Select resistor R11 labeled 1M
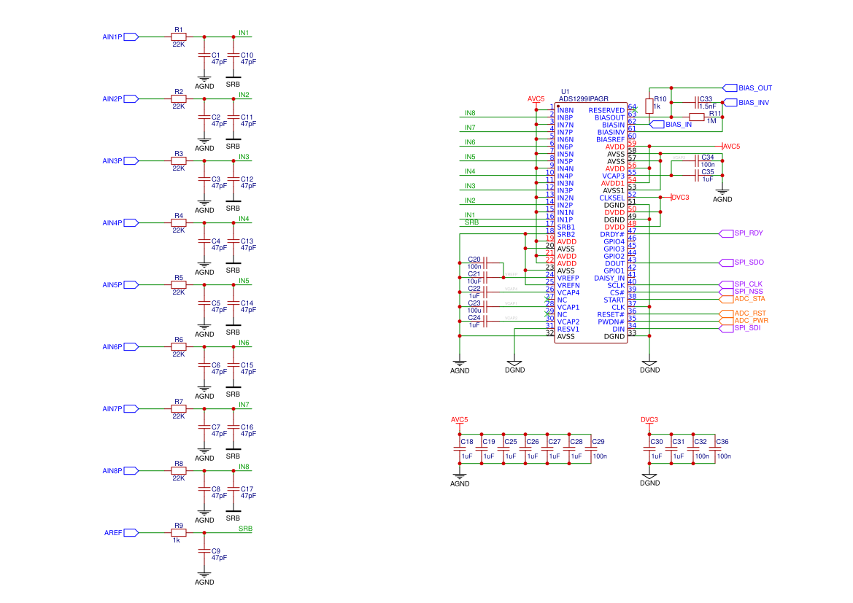This screenshot has height=603, width=853. [697, 117]
